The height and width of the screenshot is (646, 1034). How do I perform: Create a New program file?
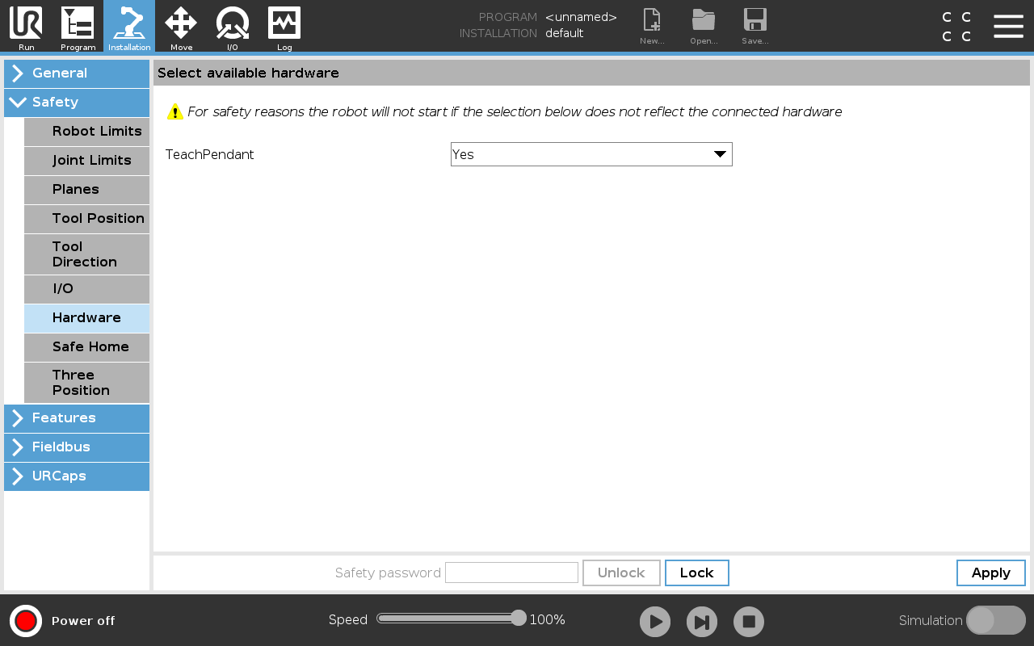pos(652,26)
